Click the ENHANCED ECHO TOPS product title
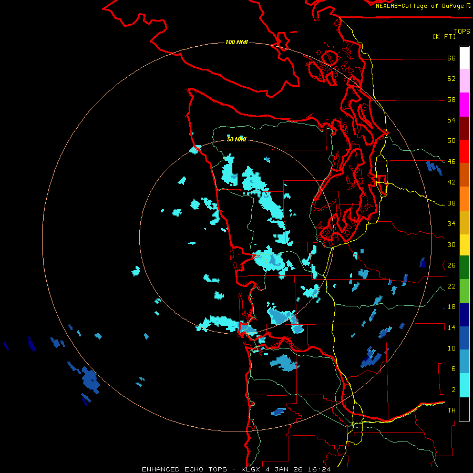Viewport: 473px width, 473px height. [184, 469]
